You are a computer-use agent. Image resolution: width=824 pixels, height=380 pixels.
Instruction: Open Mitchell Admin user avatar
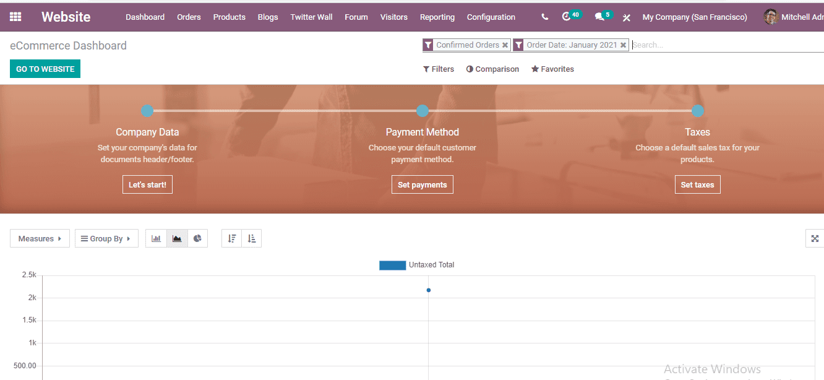[771, 17]
